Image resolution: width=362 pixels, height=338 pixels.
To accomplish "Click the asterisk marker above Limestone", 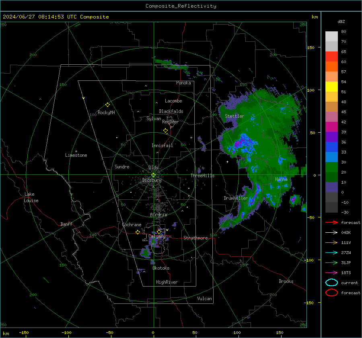I will tap(76, 152).
